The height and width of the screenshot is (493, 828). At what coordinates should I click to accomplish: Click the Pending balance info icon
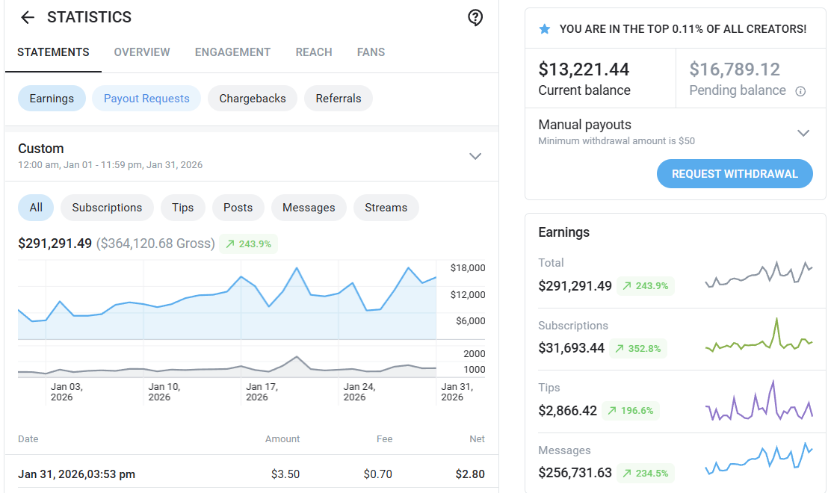pyautogui.click(x=800, y=91)
